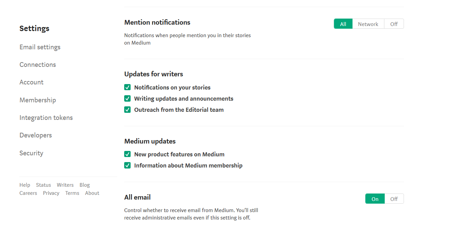Viewport: 462px width, 232px height.
Task: Turn Off all email from Medium
Action: [x=393, y=199]
